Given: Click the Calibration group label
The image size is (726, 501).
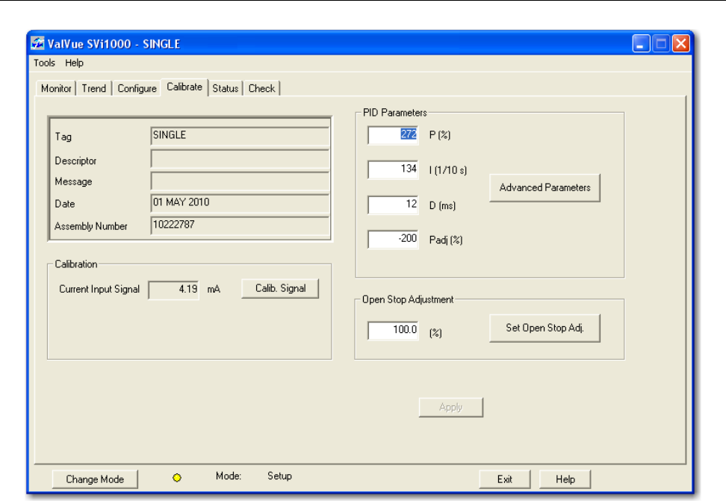Looking at the screenshot, I should (x=76, y=264).
